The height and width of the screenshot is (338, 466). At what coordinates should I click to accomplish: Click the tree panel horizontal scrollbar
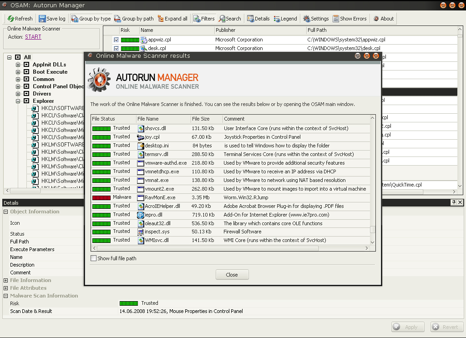[25, 191]
